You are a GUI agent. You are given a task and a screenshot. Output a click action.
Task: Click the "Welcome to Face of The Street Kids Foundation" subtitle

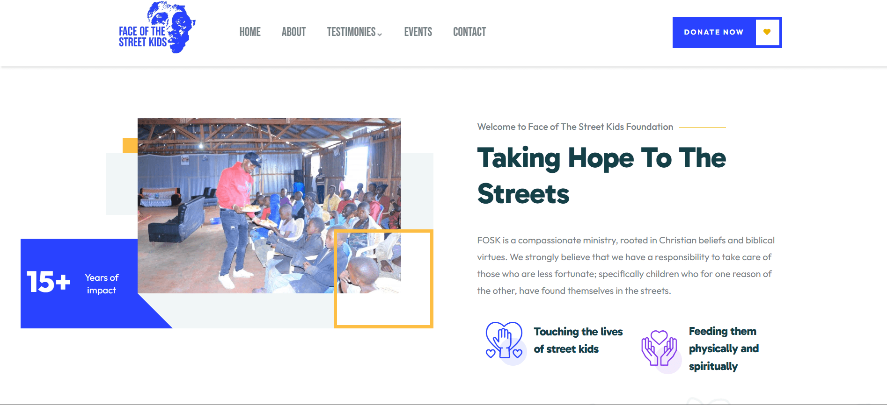(575, 127)
